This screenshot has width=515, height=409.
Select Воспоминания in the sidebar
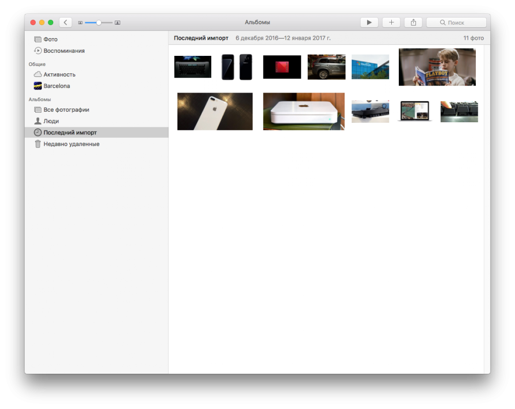[x=64, y=51]
